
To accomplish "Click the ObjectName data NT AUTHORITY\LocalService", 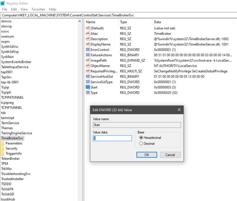I will [175, 66].
